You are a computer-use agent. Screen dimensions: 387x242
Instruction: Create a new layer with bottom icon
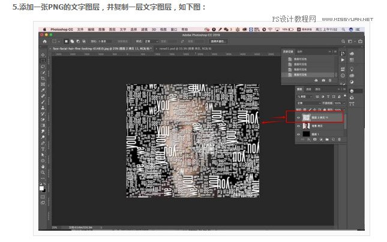[333, 140]
